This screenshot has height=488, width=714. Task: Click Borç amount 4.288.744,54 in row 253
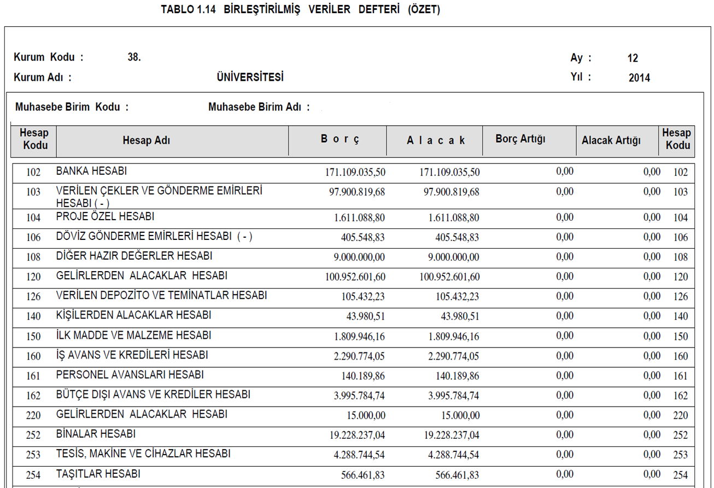[x=359, y=455]
